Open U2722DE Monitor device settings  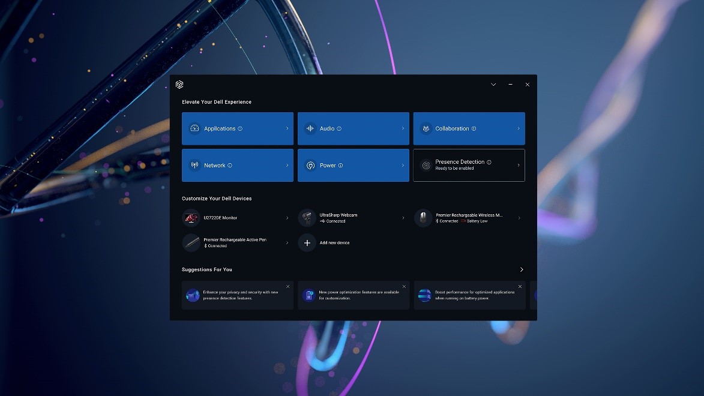coord(237,218)
